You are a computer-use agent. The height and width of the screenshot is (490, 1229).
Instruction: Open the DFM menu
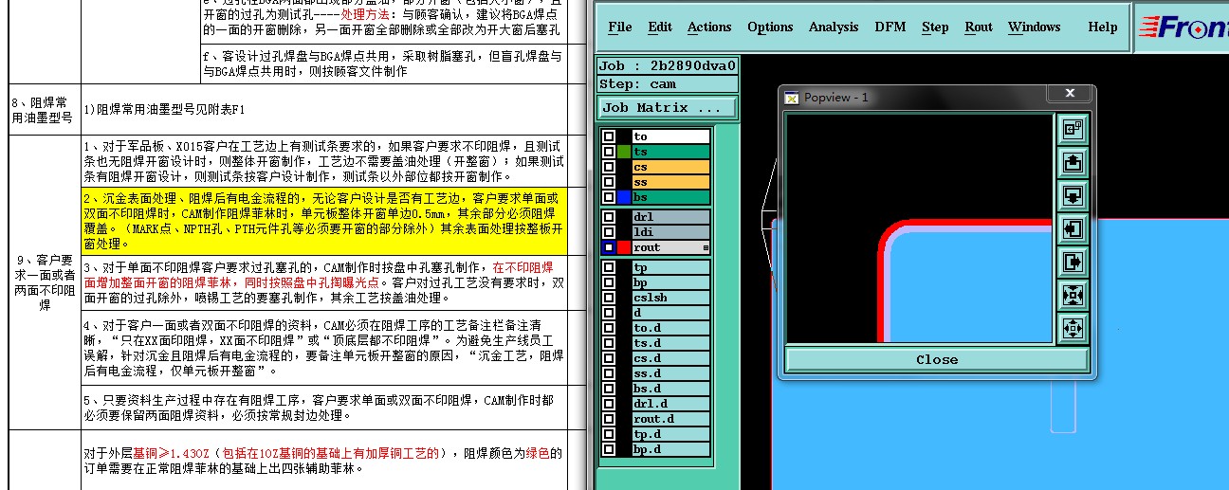point(890,27)
